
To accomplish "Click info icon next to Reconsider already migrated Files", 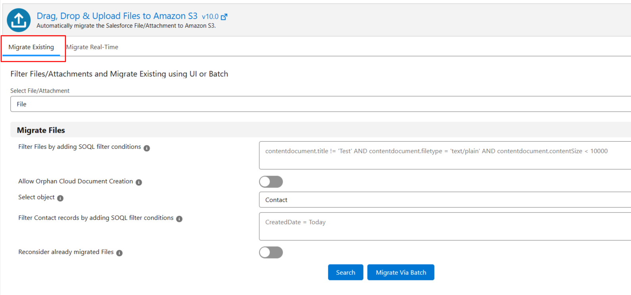I will (119, 253).
